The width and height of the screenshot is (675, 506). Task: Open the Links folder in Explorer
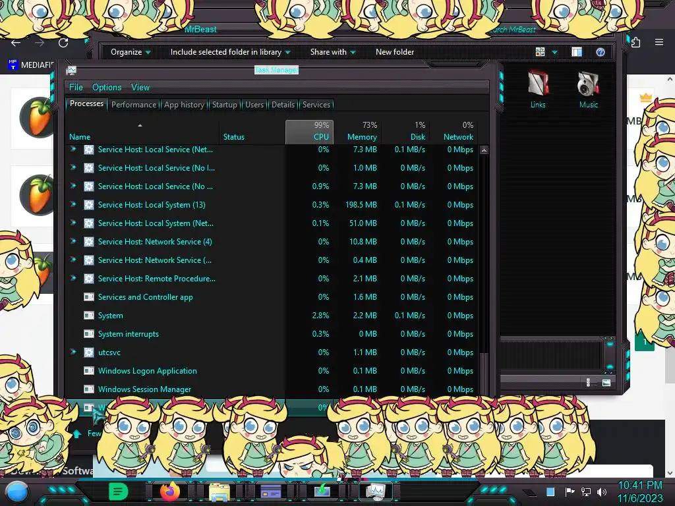(x=538, y=89)
